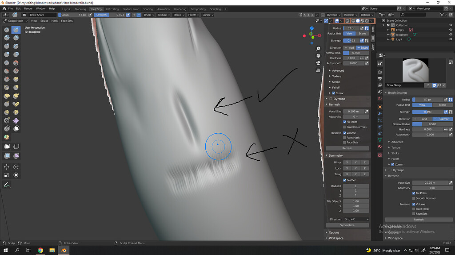Select the Scrape brush tool
Image resolution: width=455 pixels, height=255 pixels.
click(x=7, y=79)
